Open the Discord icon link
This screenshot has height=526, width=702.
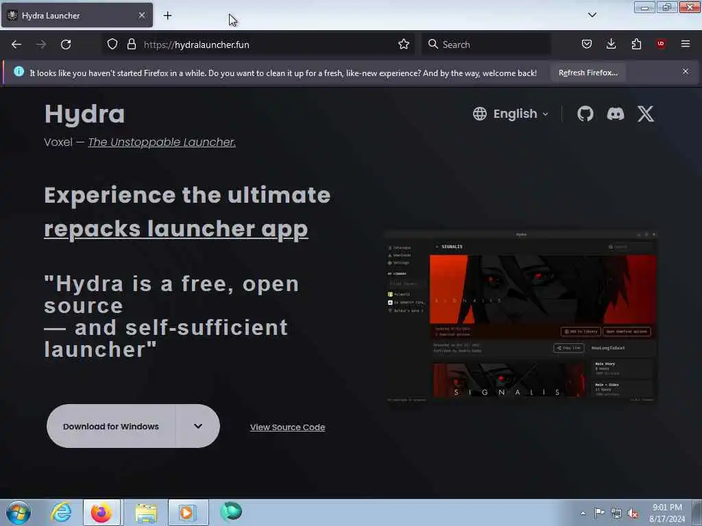(616, 114)
